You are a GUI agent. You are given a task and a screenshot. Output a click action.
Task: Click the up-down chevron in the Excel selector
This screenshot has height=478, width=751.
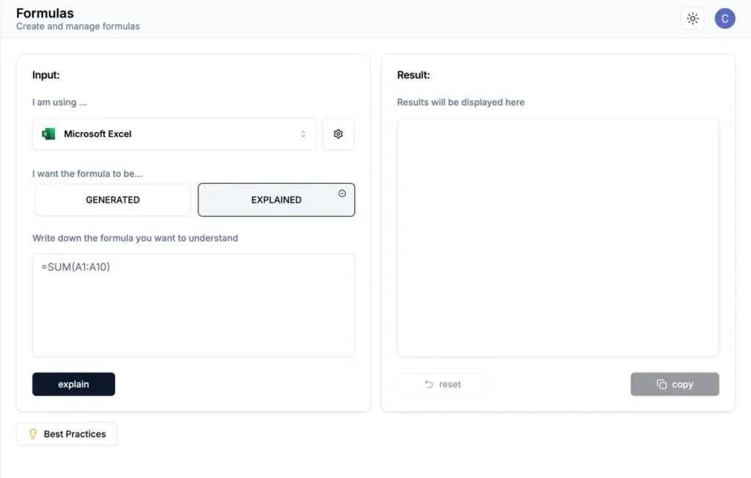303,134
